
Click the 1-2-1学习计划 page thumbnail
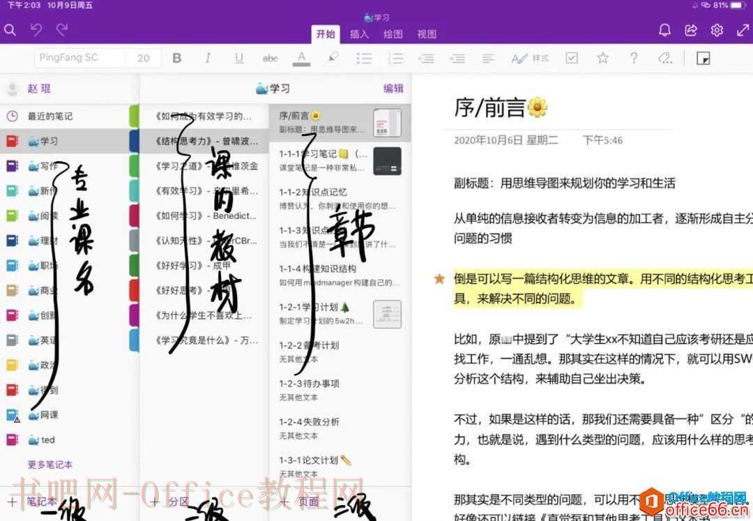[x=387, y=314]
